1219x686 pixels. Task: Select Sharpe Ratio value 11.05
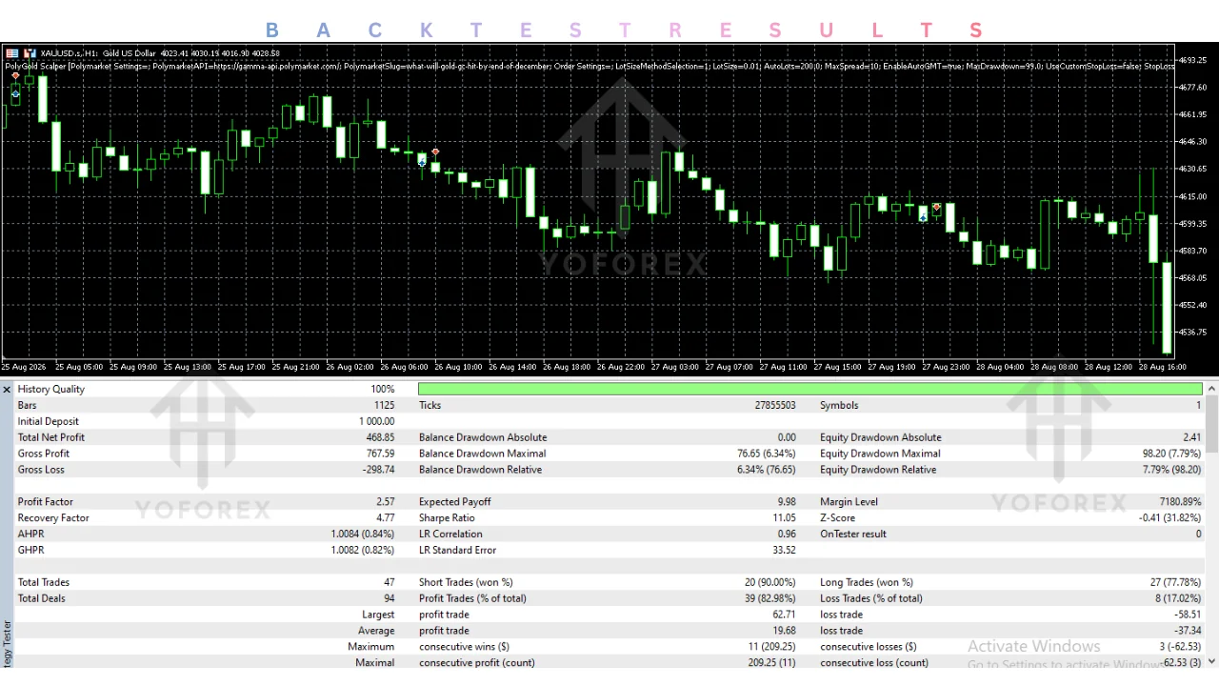[x=784, y=517]
